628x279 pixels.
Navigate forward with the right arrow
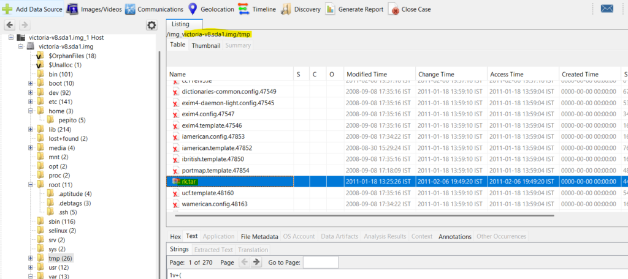tap(24, 25)
